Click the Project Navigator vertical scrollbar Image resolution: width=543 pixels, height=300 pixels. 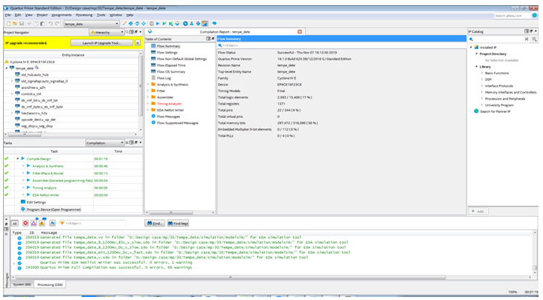point(141,86)
